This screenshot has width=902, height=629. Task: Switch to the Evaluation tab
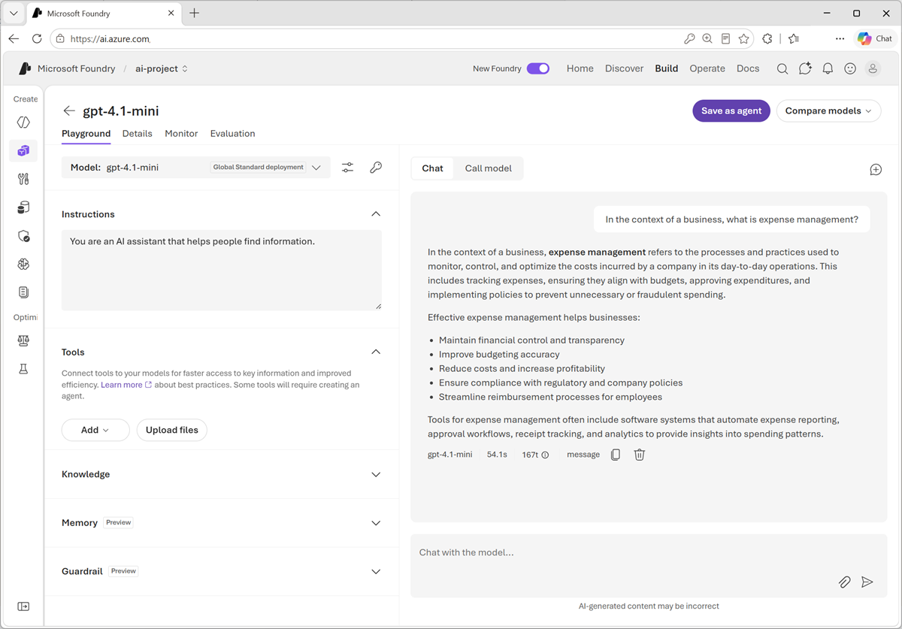(x=232, y=134)
